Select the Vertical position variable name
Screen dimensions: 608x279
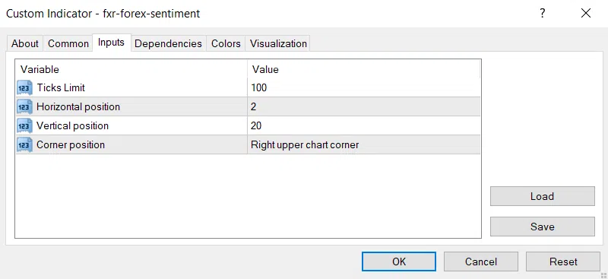[x=72, y=125]
